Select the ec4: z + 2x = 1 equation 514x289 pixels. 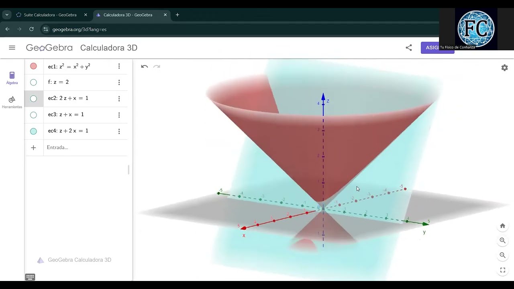[x=68, y=131]
